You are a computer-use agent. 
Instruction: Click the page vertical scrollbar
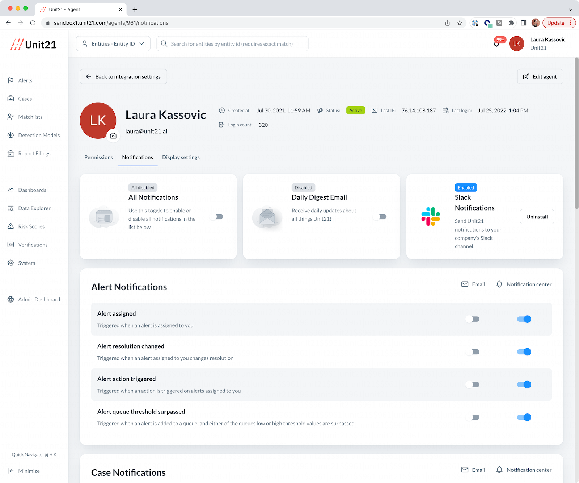click(576, 133)
